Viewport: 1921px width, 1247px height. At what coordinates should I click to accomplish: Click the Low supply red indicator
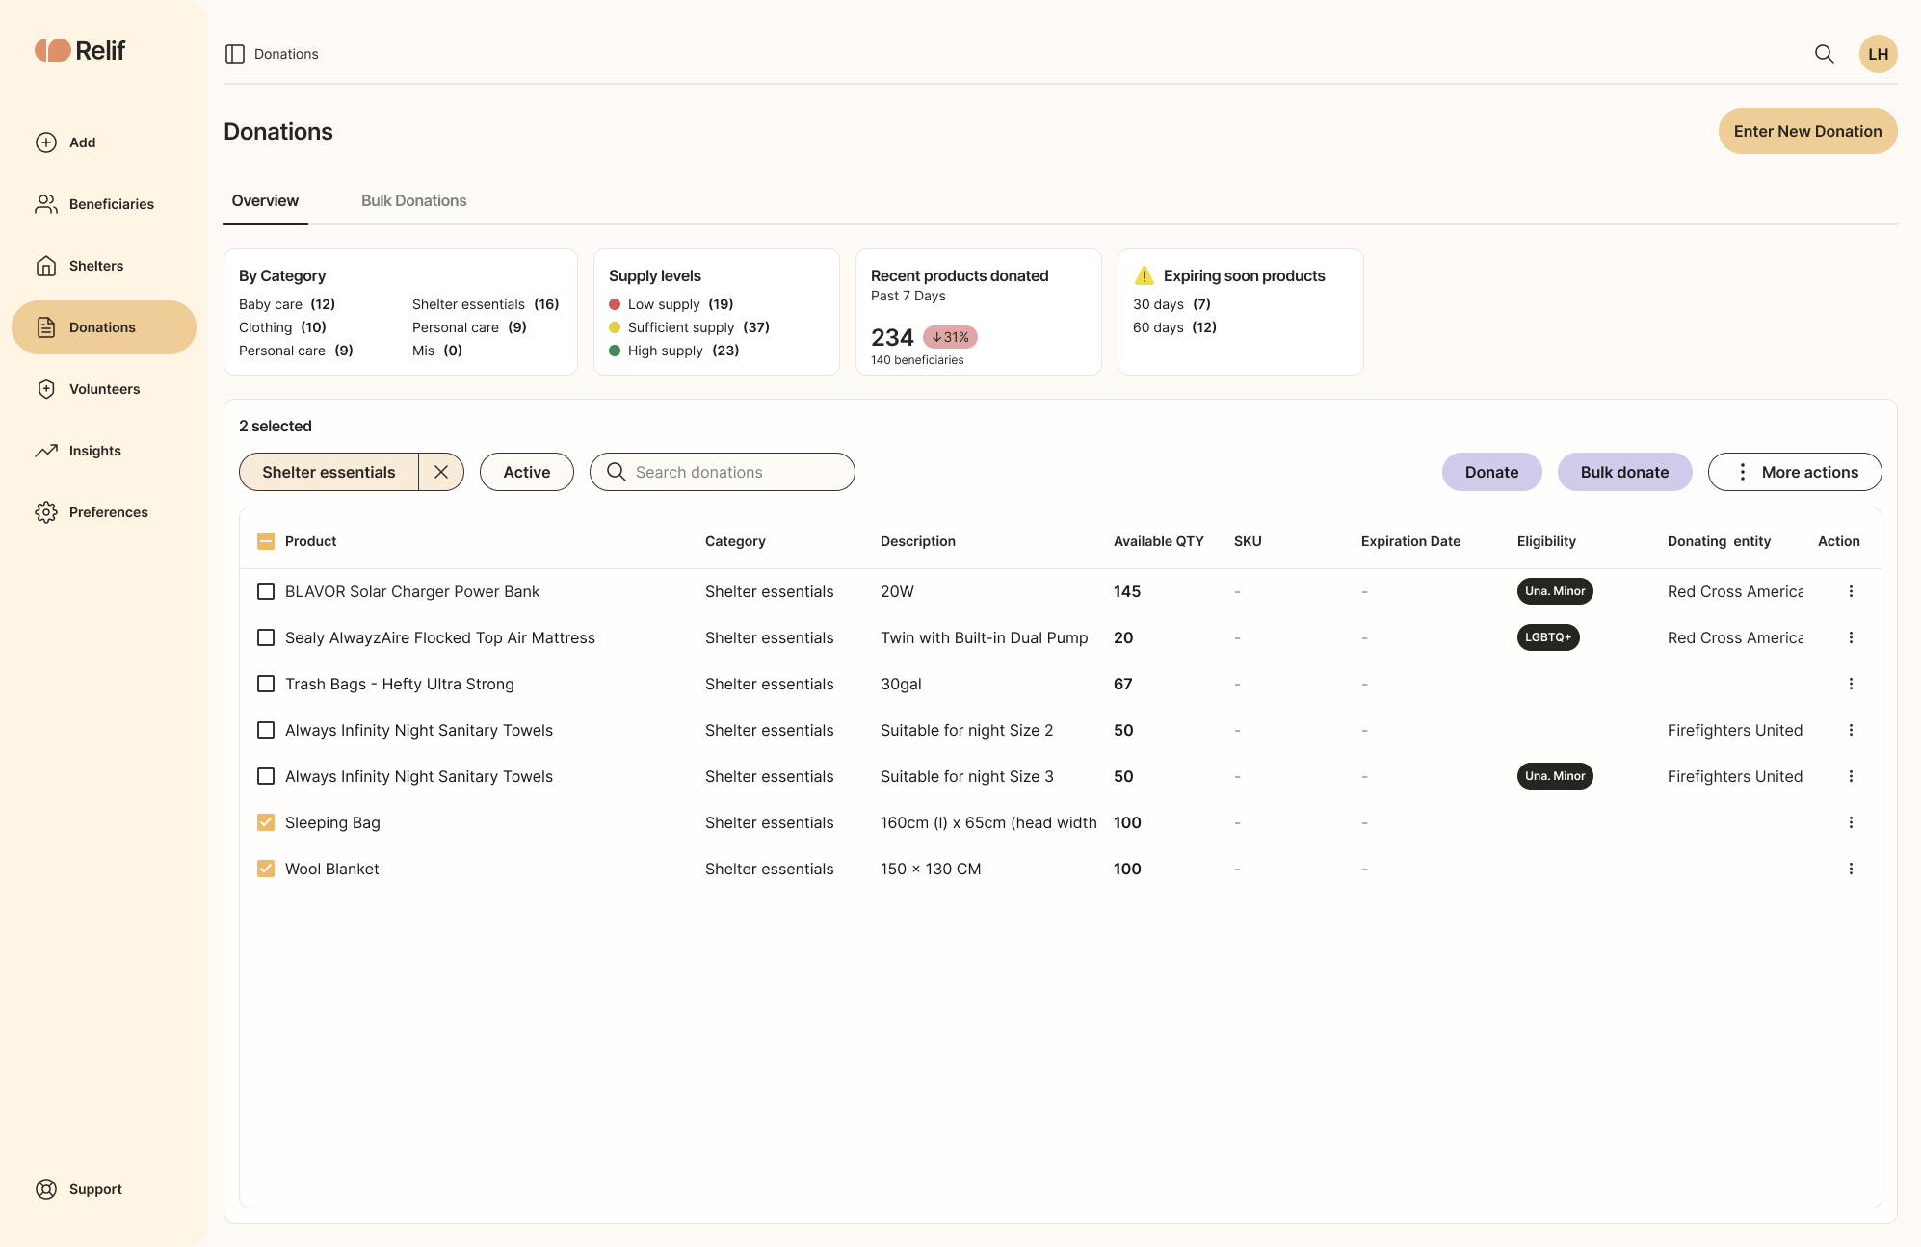coord(615,304)
